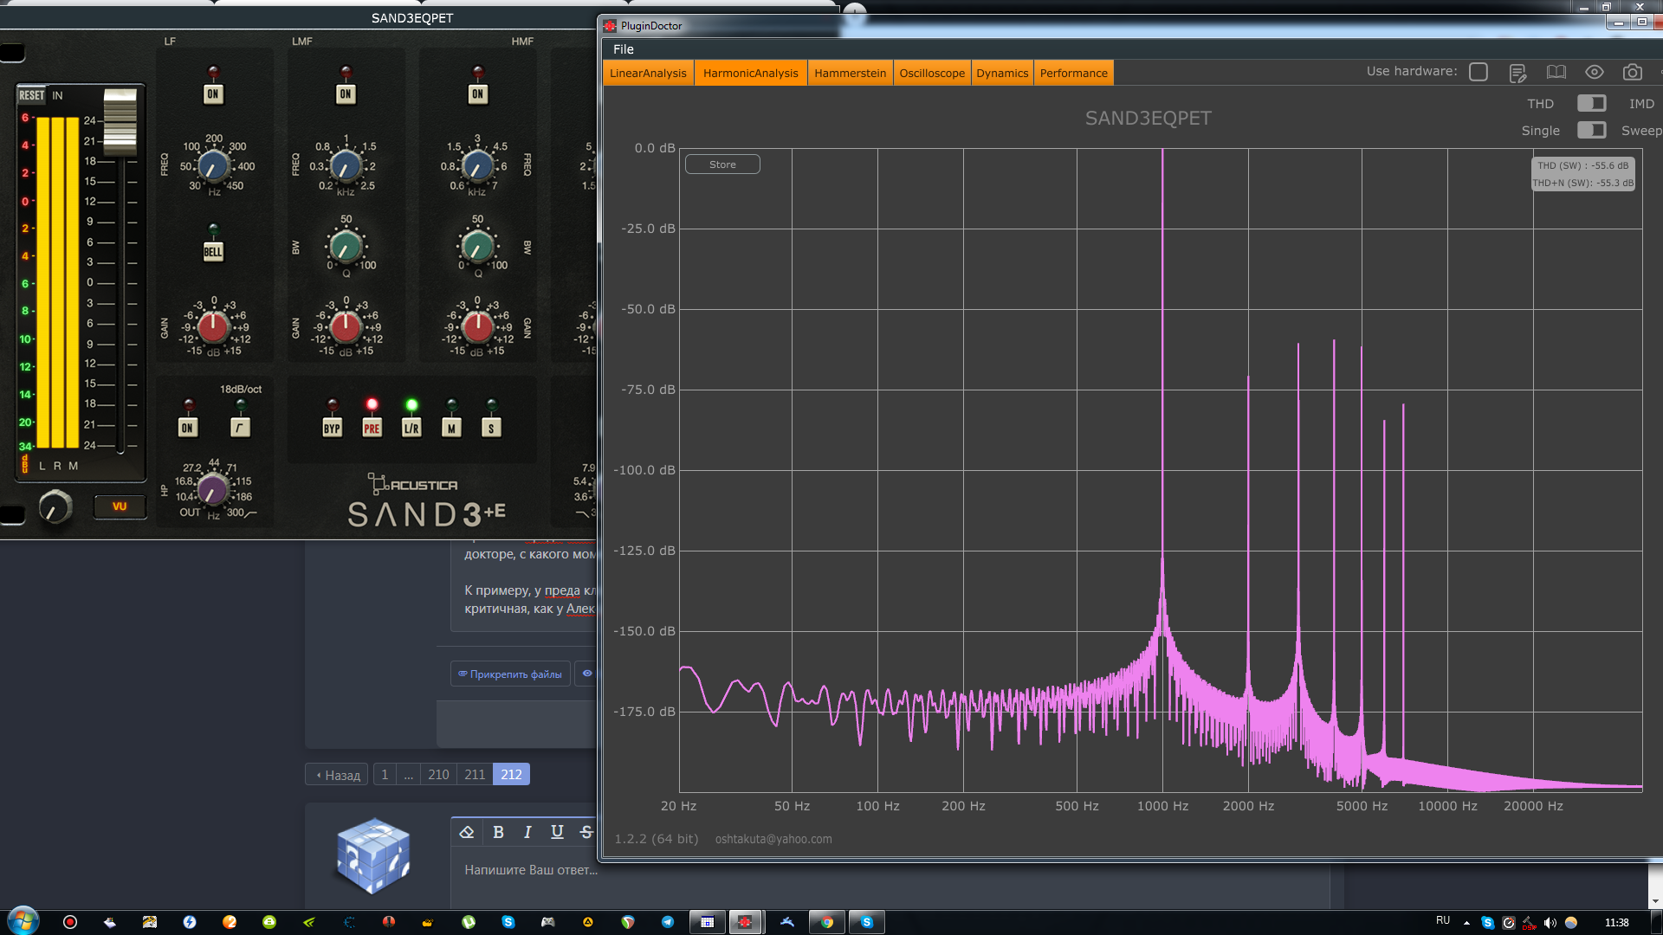Go to forum page 210

click(438, 775)
